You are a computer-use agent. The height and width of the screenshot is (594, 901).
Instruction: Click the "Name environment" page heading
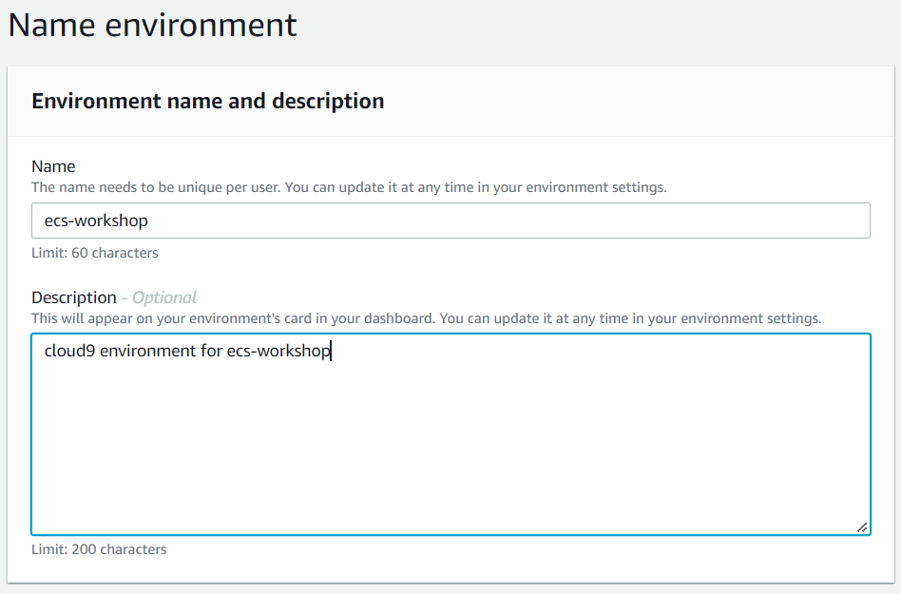point(153,25)
